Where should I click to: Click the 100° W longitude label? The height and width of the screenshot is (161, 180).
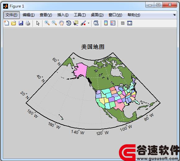click(x=126, y=128)
